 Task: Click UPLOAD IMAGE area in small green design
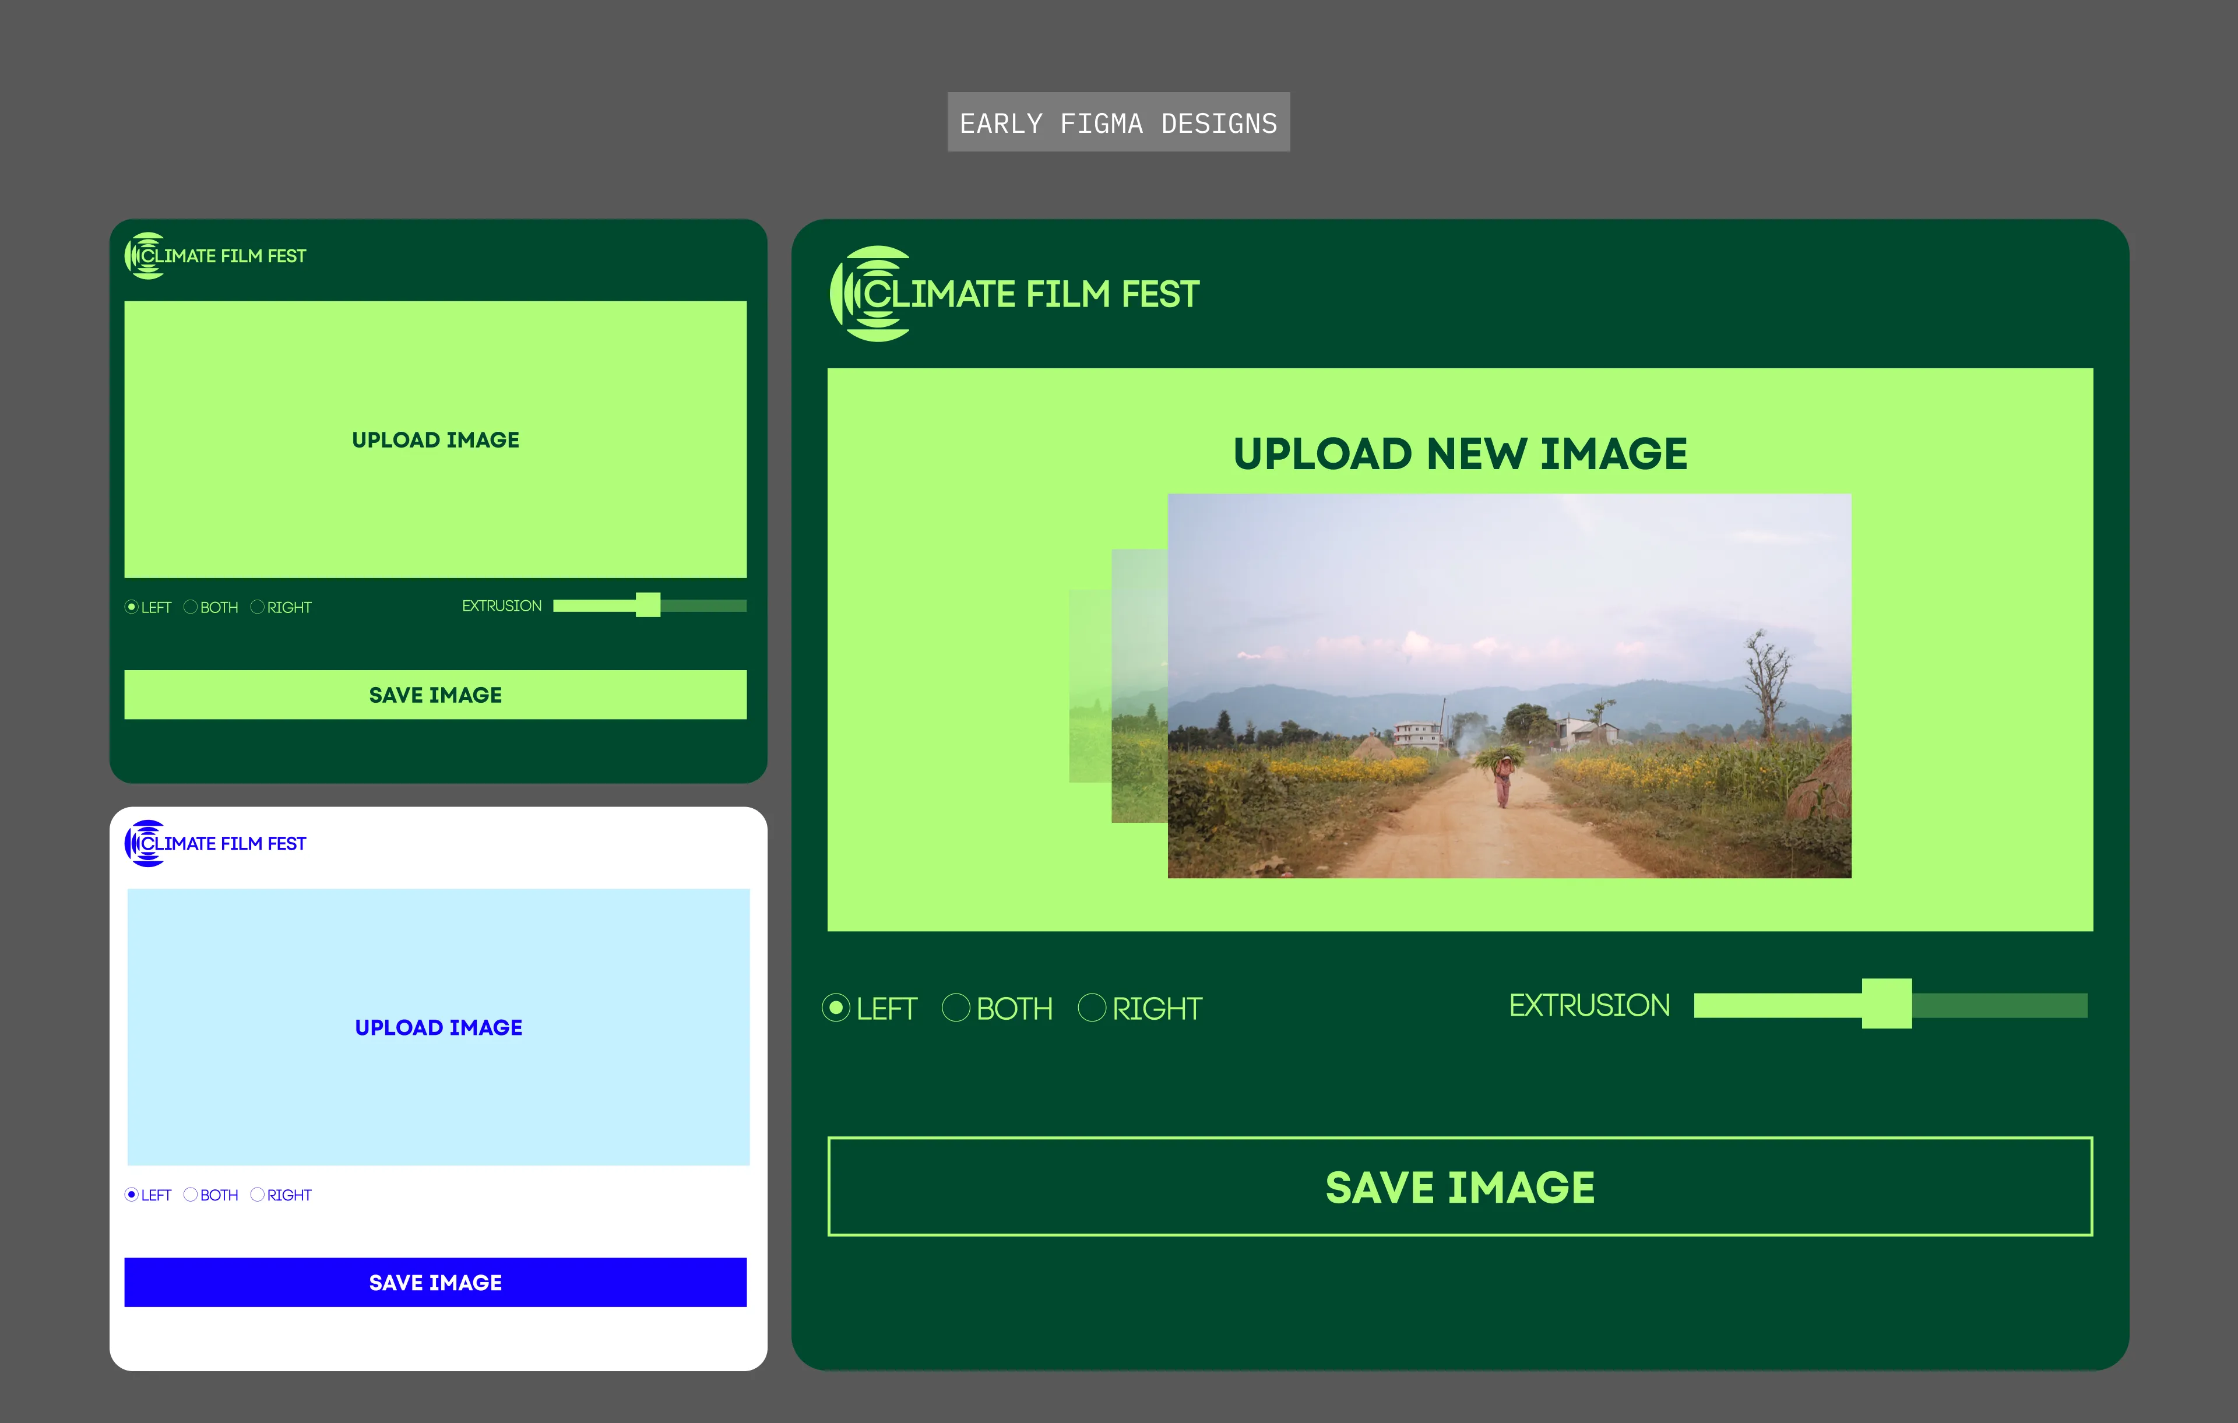pyautogui.click(x=435, y=439)
